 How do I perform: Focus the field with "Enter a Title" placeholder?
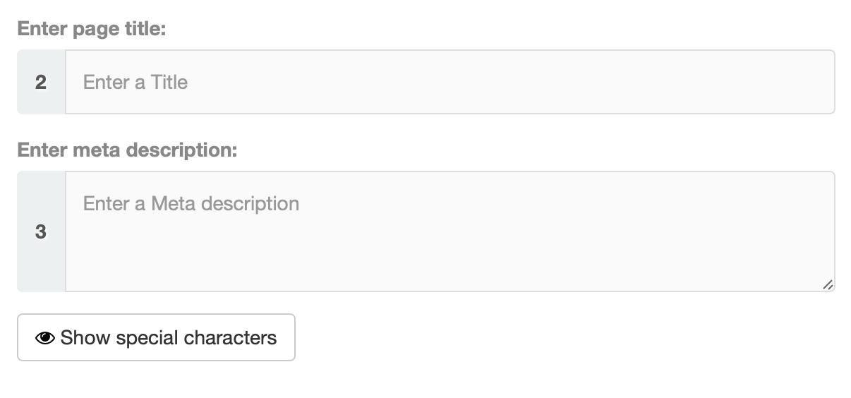[x=449, y=82]
